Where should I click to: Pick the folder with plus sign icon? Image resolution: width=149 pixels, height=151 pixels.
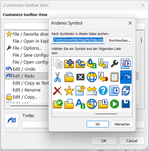coord(69,63)
